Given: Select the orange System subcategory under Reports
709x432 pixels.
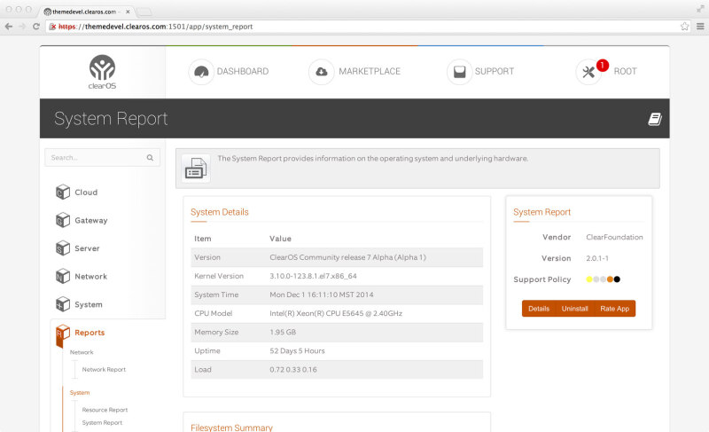Looking at the screenshot, I should [x=80, y=393].
